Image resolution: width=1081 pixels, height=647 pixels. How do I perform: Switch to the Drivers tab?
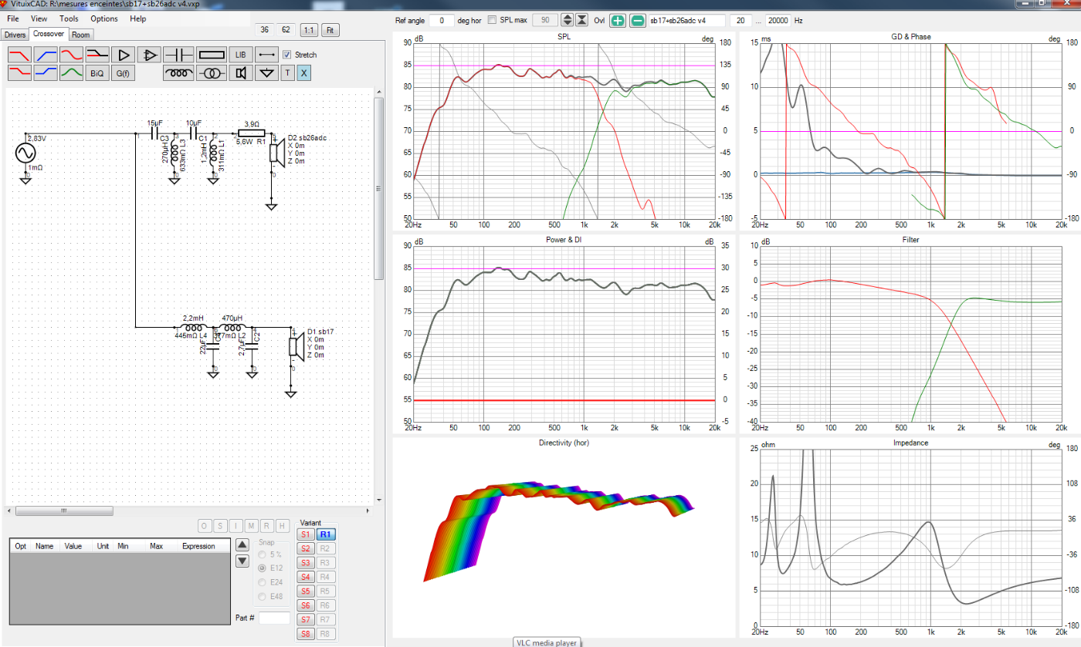15,35
